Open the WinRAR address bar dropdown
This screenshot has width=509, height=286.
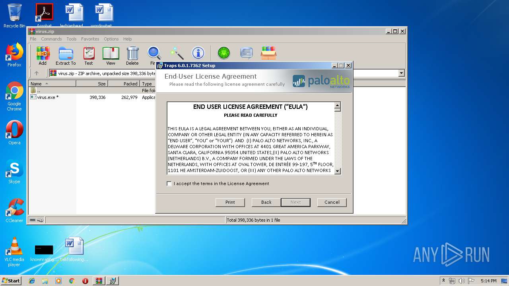tap(401, 73)
